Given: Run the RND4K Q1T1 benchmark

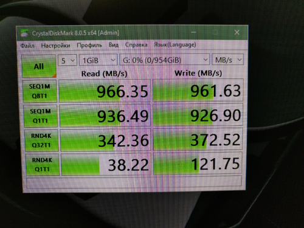Looking at the screenshot, I should 43,164.
